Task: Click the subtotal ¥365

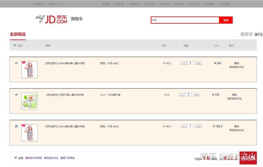Action: pos(218,63)
